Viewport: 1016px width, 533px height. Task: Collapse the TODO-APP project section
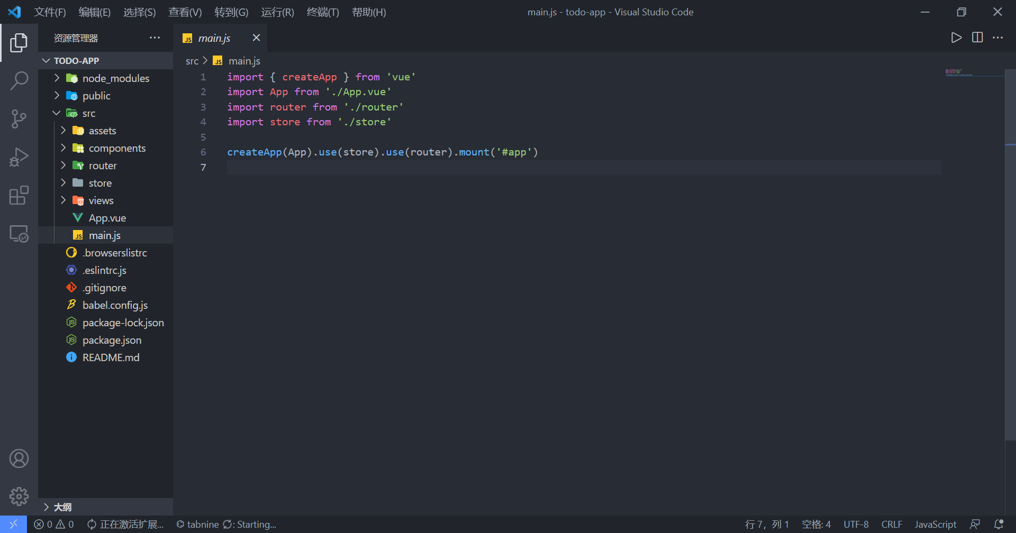(105, 60)
